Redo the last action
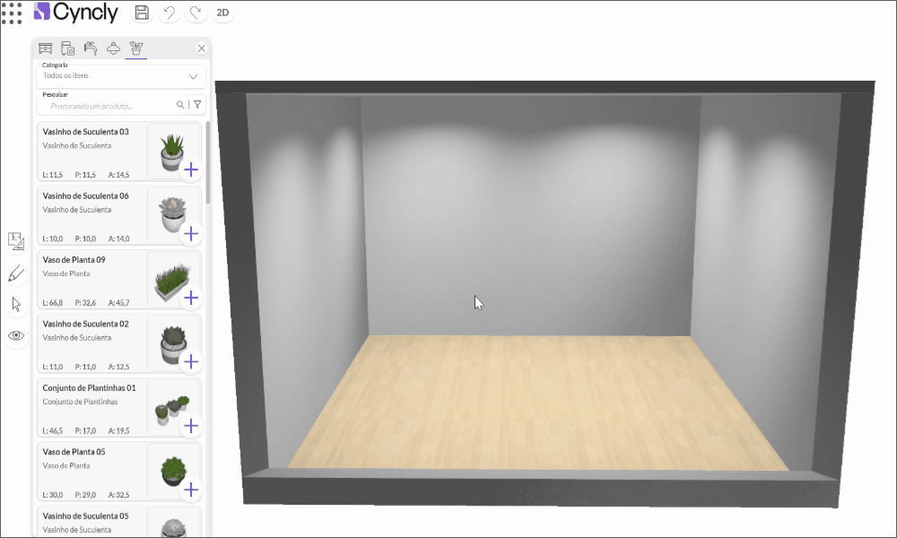Image resolution: width=897 pixels, height=538 pixels. point(196,13)
